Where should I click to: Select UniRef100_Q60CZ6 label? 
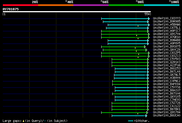[167, 50]
